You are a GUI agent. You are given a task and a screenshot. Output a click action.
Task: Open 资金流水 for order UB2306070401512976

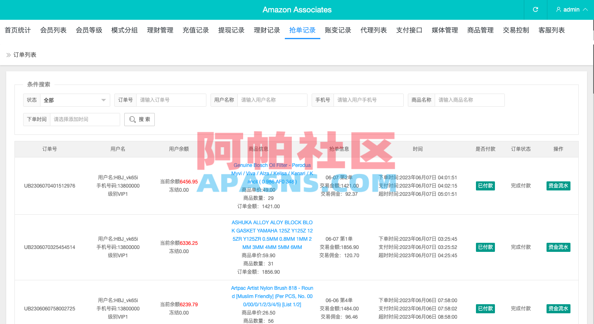[558, 186]
